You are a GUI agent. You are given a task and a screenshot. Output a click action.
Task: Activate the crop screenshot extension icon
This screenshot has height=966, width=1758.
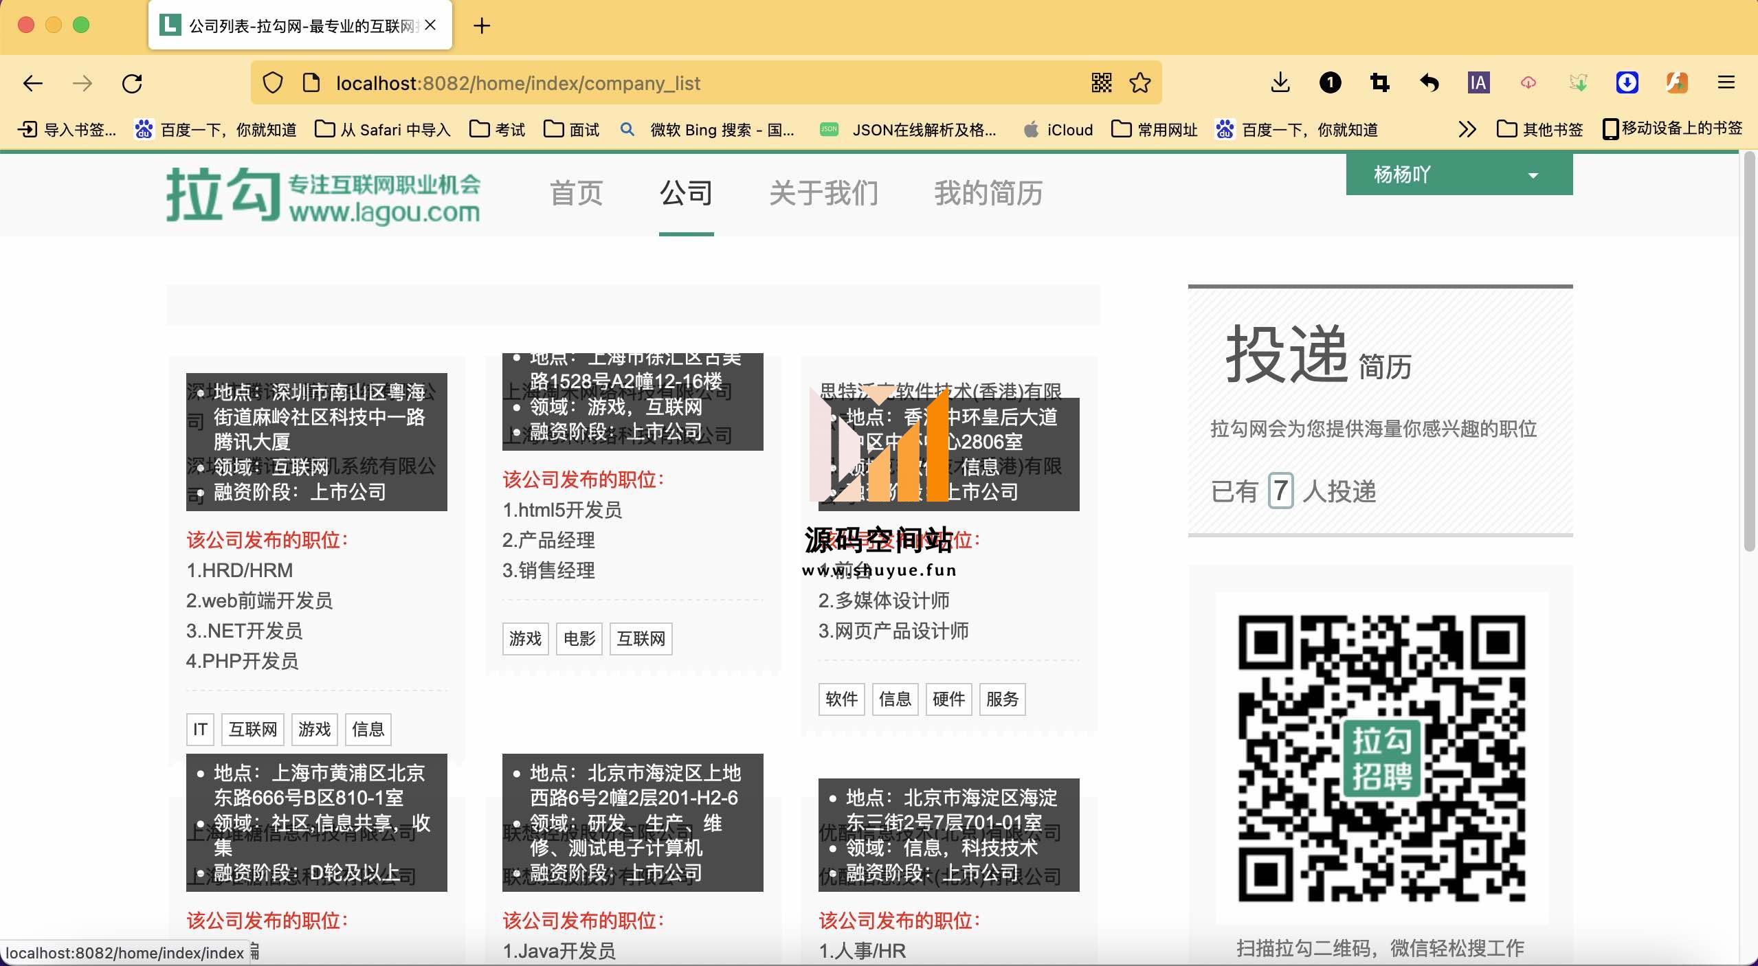(1379, 83)
